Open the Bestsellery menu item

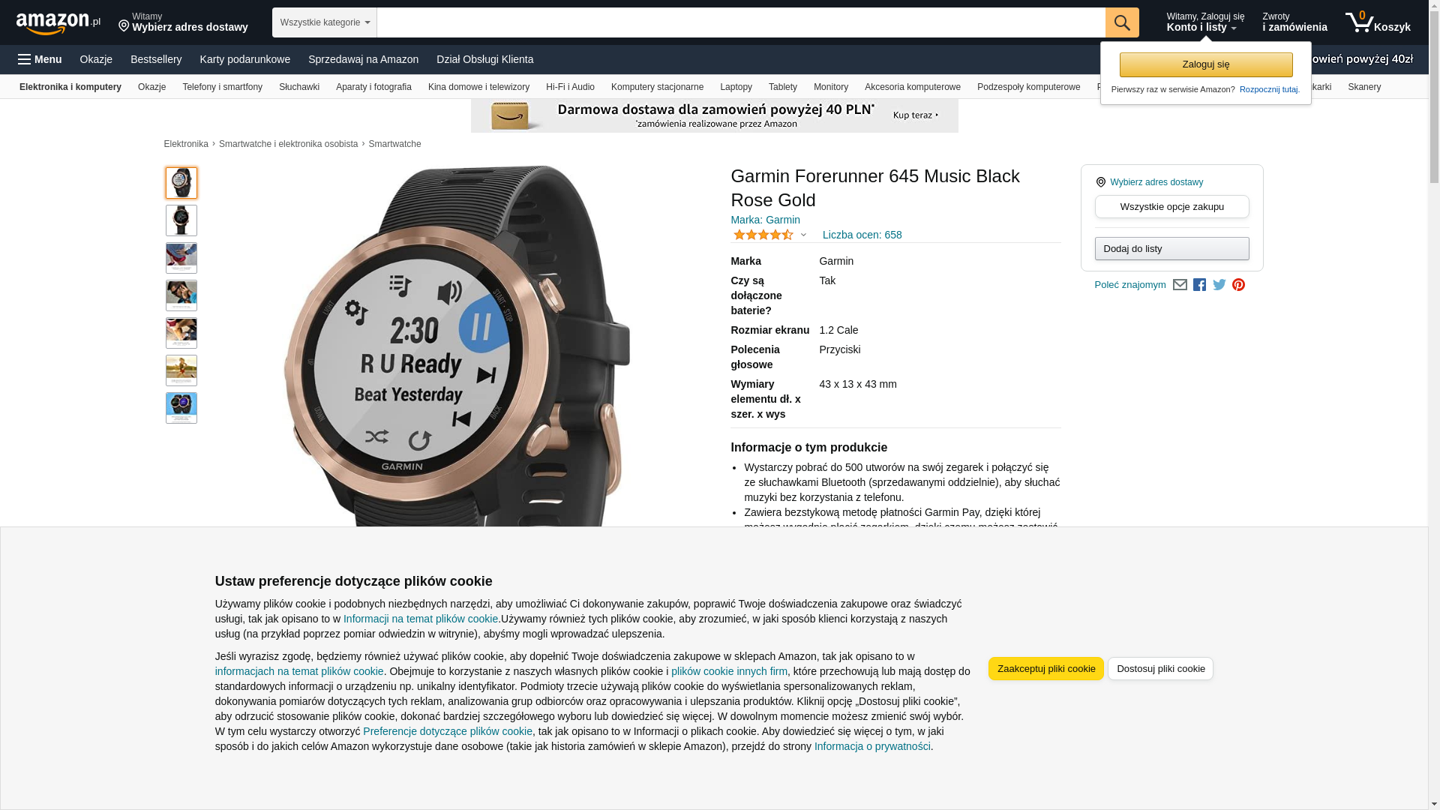point(156,59)
